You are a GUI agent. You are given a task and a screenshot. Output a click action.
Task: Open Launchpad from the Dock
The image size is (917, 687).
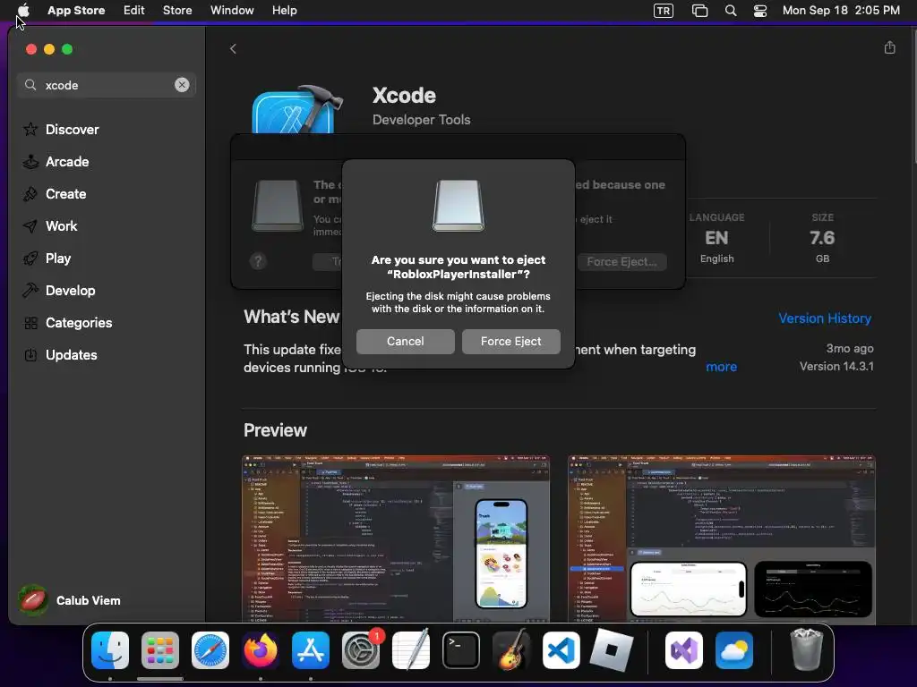160,650
